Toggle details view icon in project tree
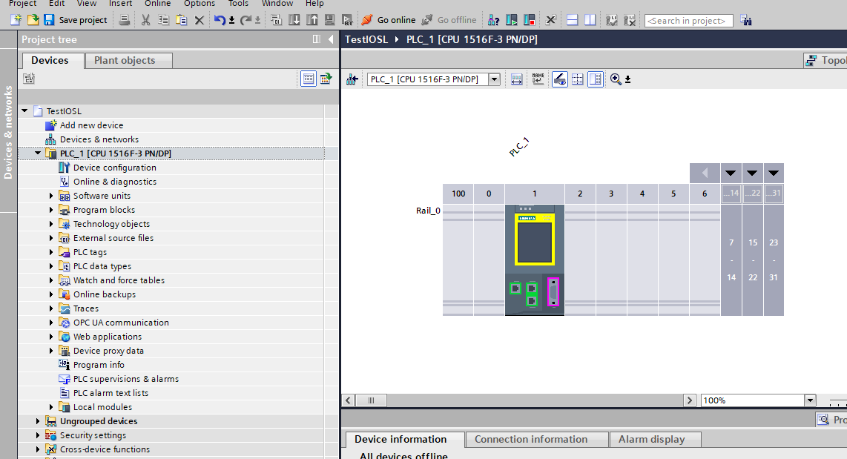 coord(309,79)
